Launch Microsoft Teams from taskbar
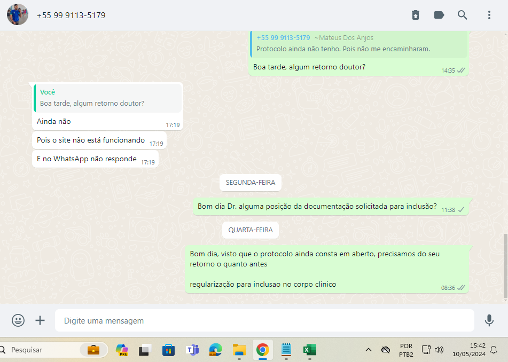508x362 pixels. pos(192,350)
